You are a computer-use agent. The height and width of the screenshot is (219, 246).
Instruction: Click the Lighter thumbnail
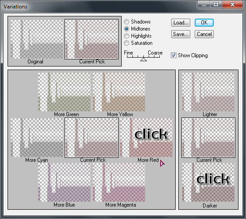[208, 92]
